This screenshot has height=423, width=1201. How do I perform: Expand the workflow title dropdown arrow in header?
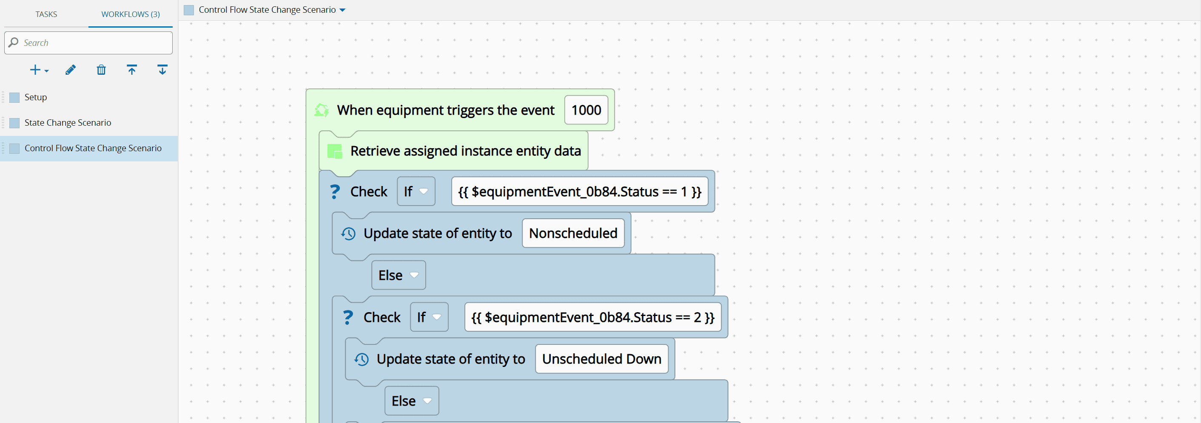point(343,10)
